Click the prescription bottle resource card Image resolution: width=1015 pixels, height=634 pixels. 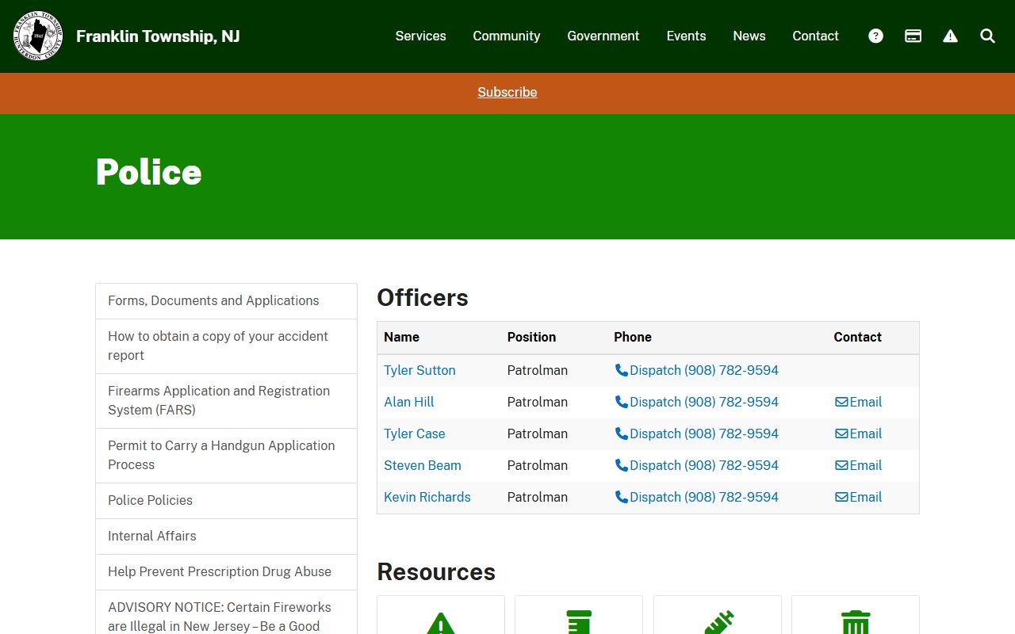click(579, 615)
